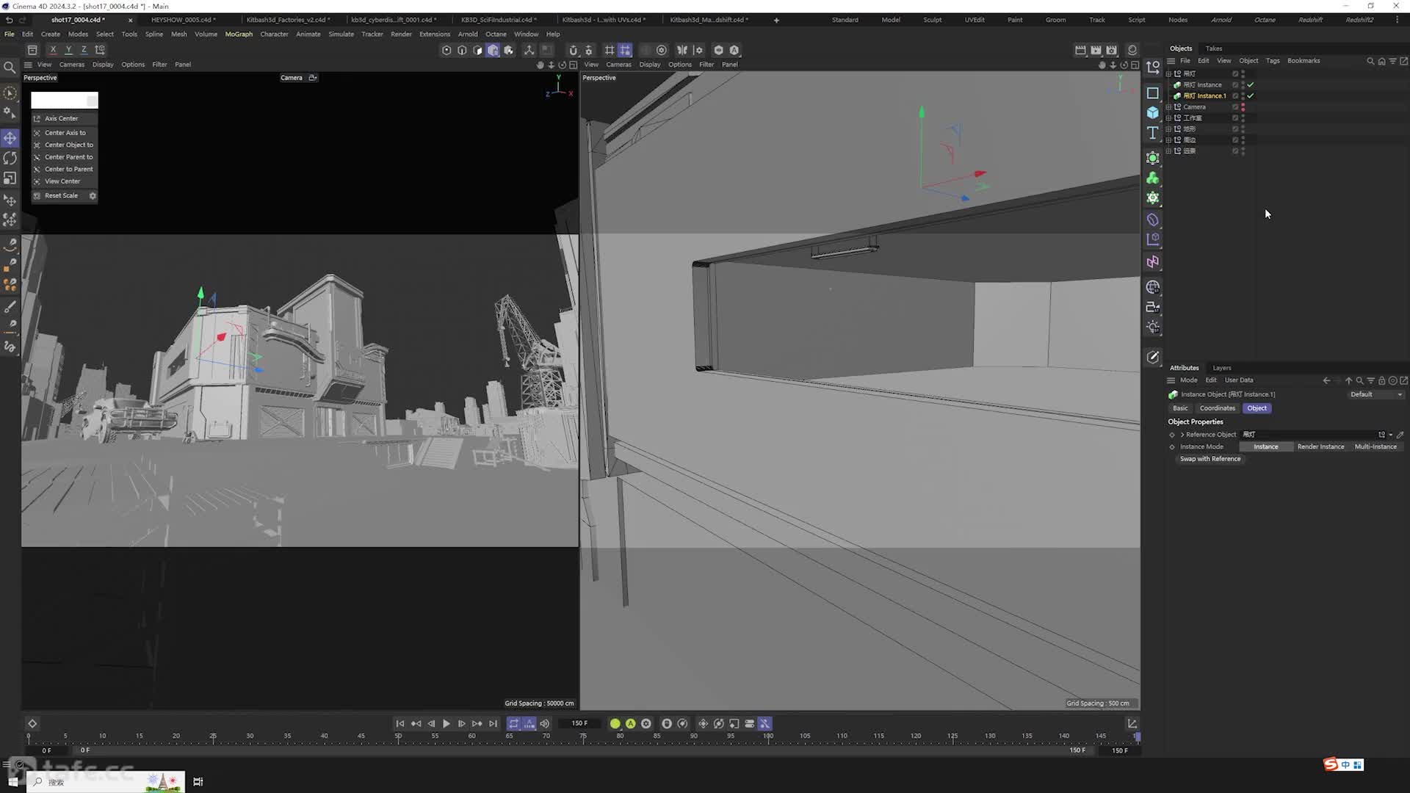The width and height of the screenshot is (1410, 793).
Task: Enable snapping magnet icon
Action: 573,50
